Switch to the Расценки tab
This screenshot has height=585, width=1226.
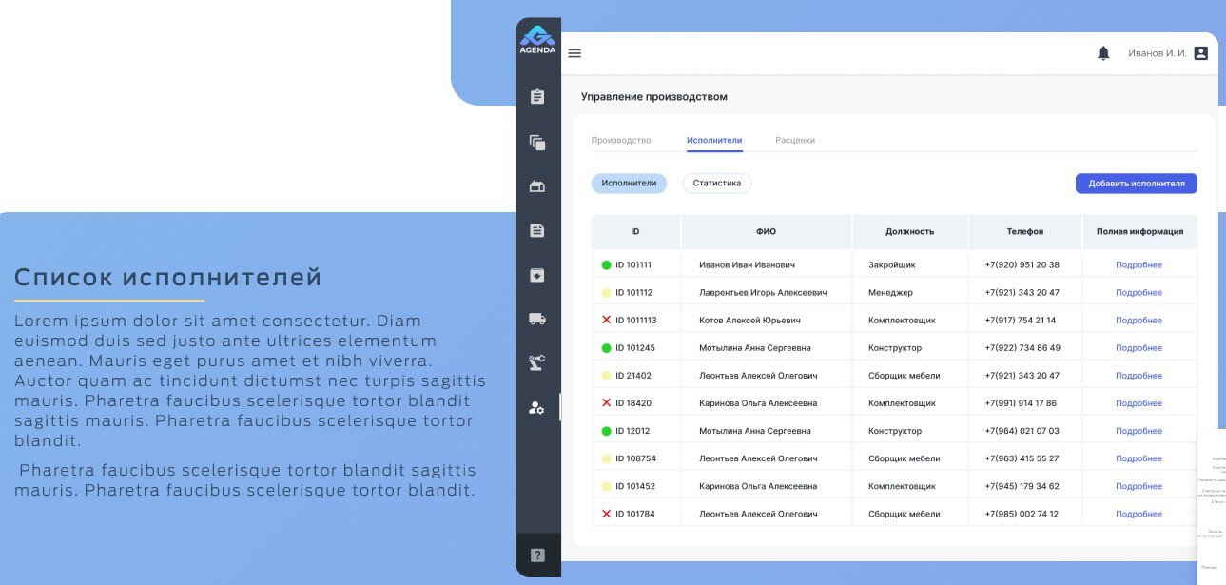tap(795, 141)
